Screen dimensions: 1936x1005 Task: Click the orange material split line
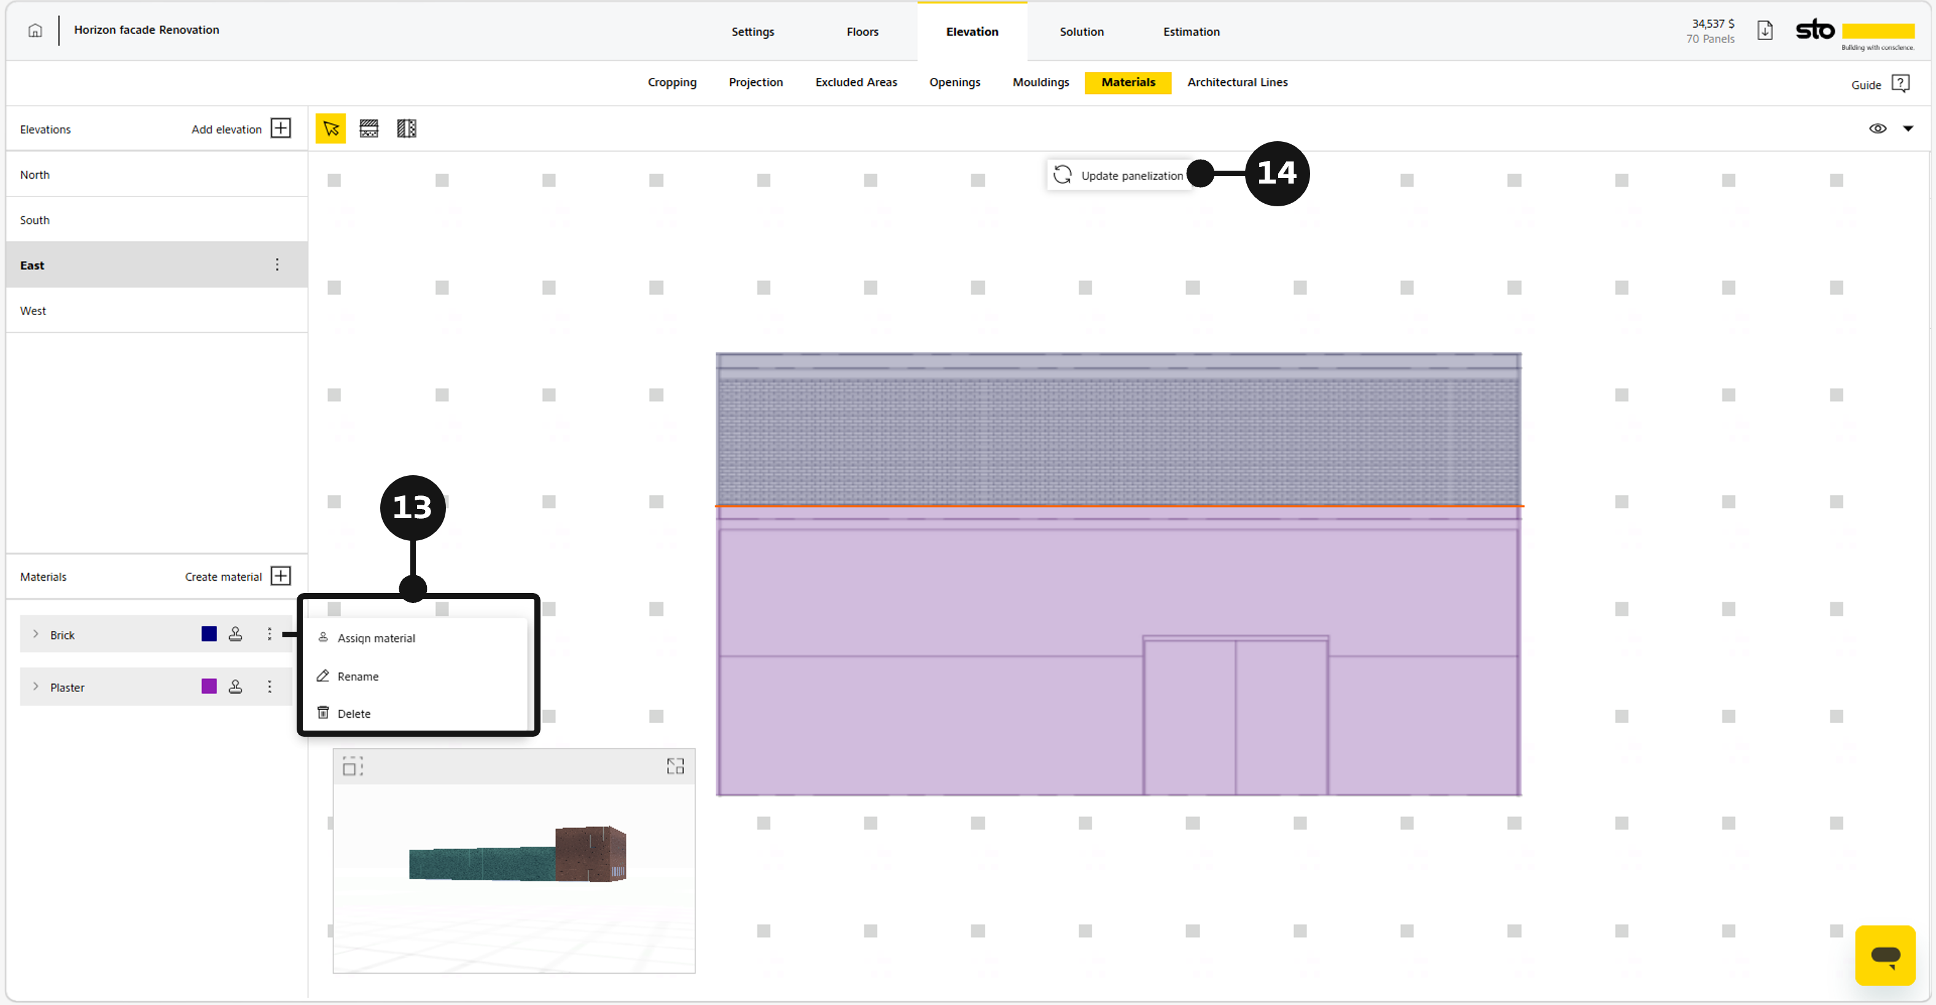tap(1118, 506)
